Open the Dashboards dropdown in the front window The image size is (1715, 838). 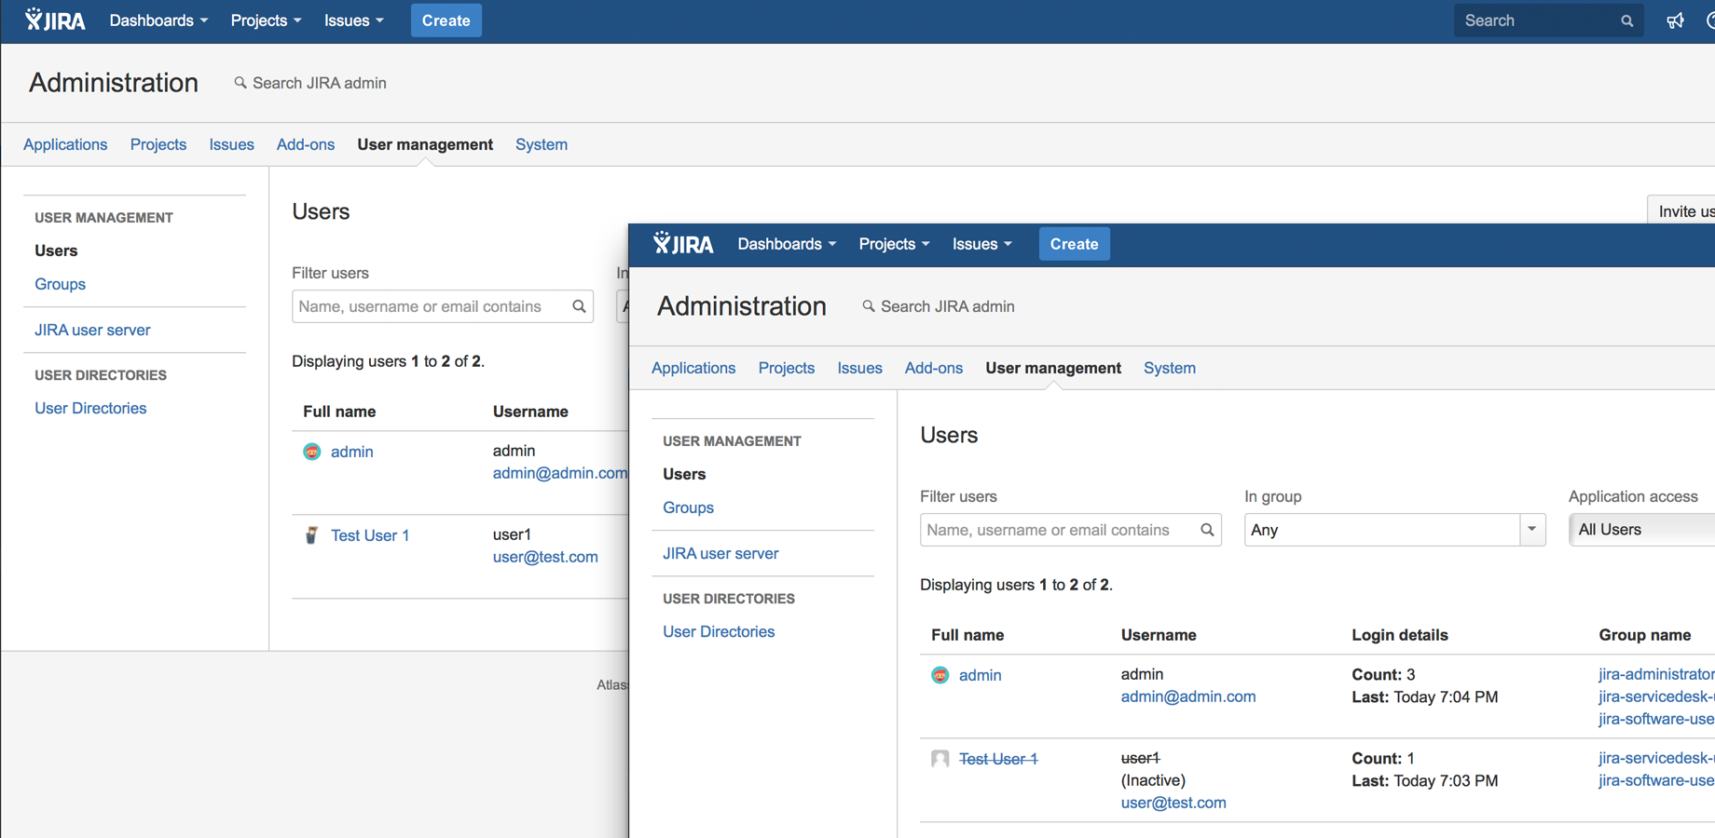click(787, 244)
